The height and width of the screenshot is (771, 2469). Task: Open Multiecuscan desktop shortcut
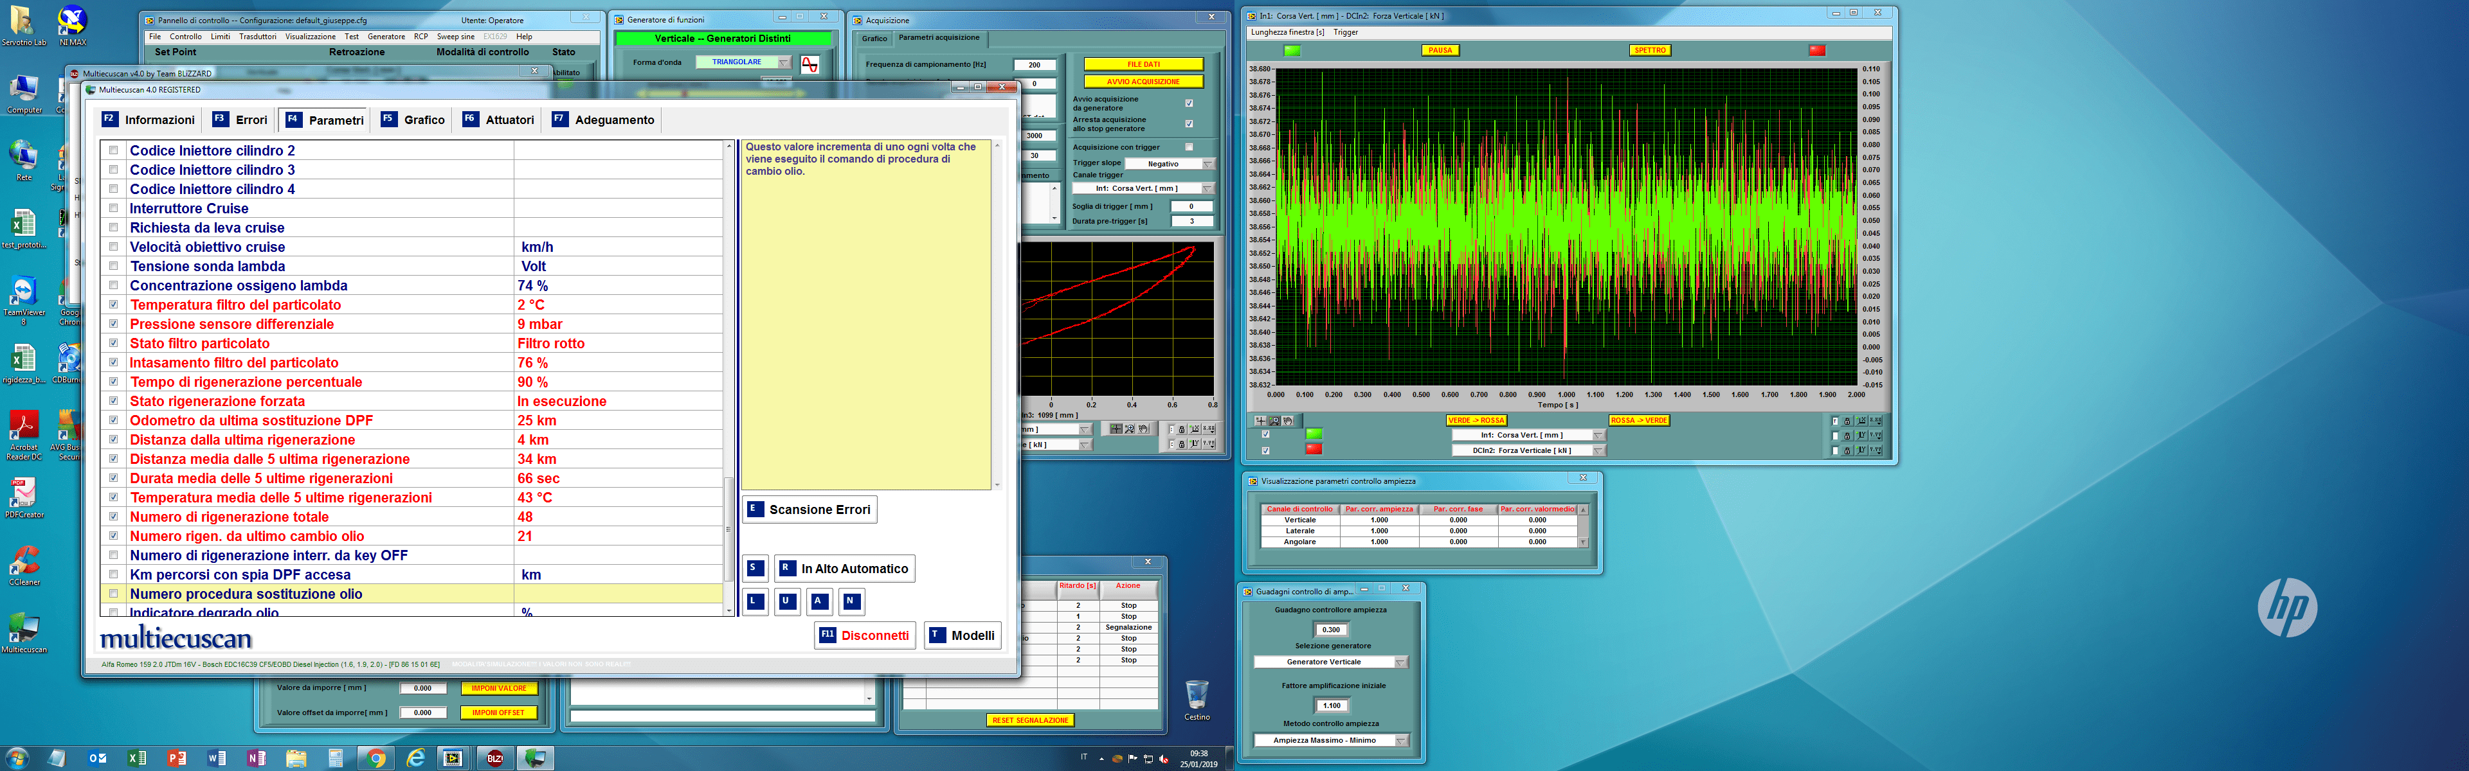[24, 632]
